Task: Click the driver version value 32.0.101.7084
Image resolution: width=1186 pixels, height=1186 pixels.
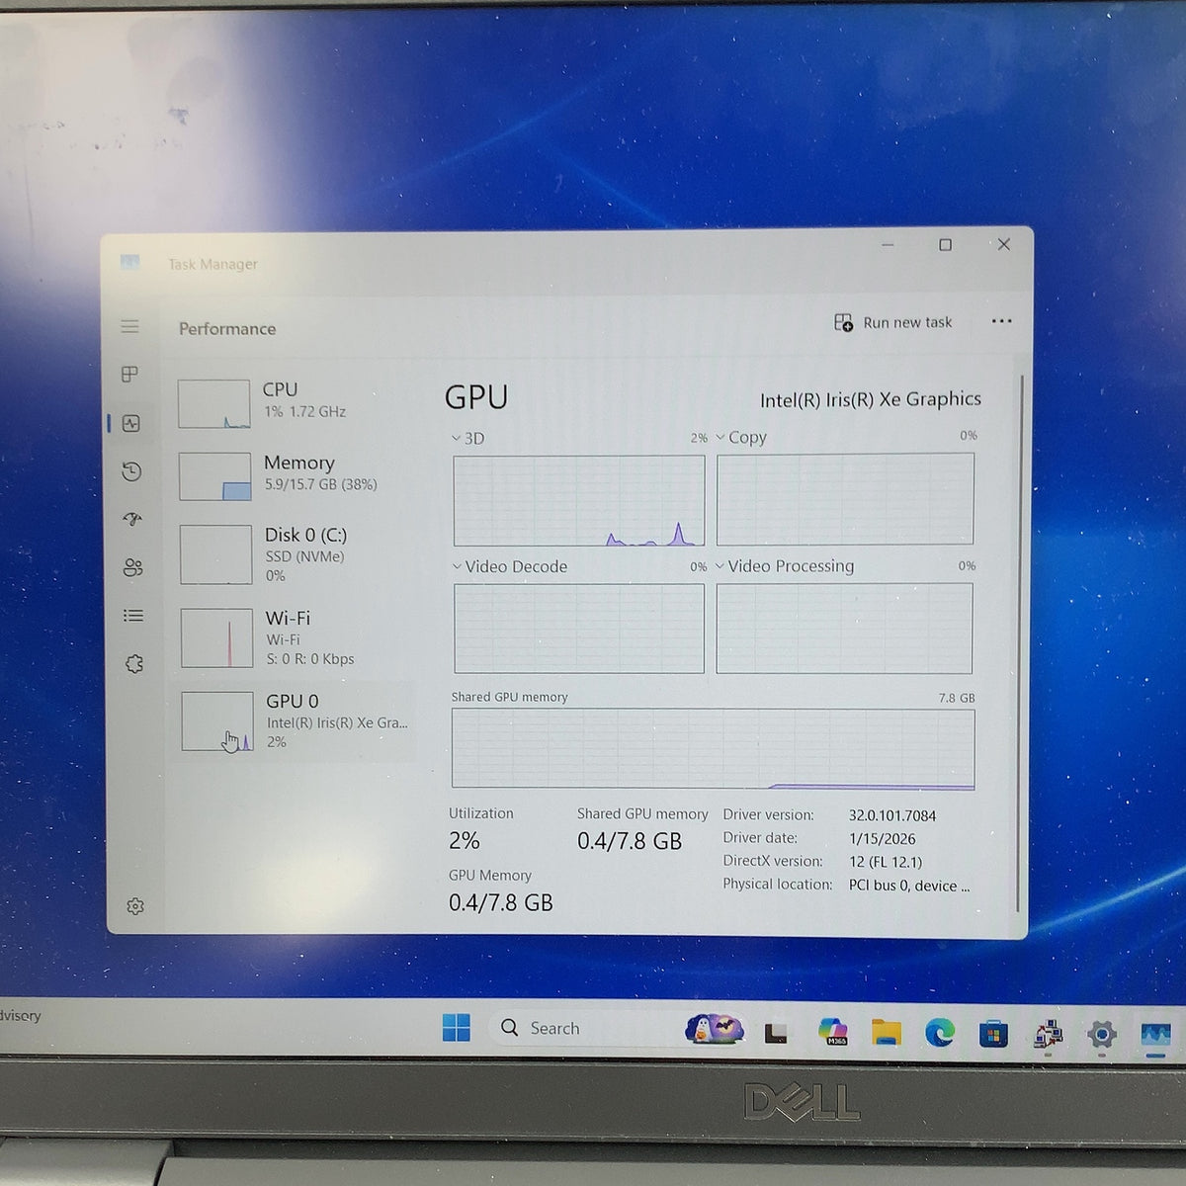Action: [892, 815]
